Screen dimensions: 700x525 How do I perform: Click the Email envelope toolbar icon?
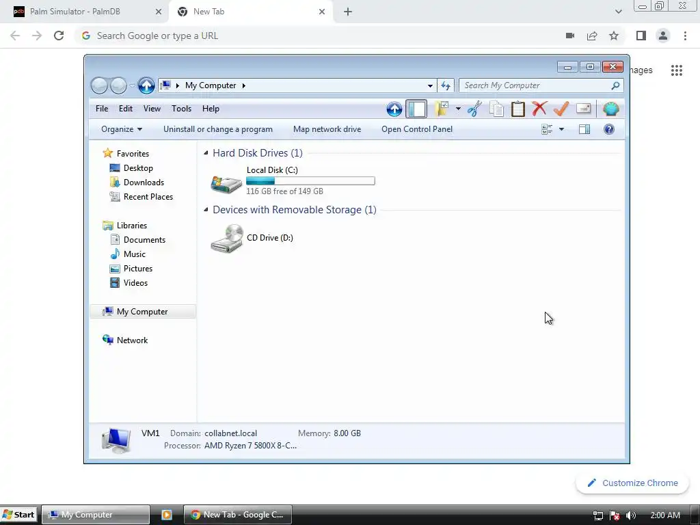pyautogui.click(x=583, y=109)
